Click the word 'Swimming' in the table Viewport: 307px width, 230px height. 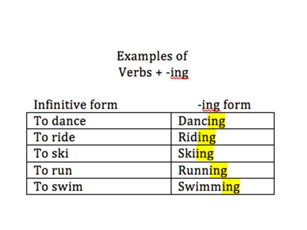point(209,187)
